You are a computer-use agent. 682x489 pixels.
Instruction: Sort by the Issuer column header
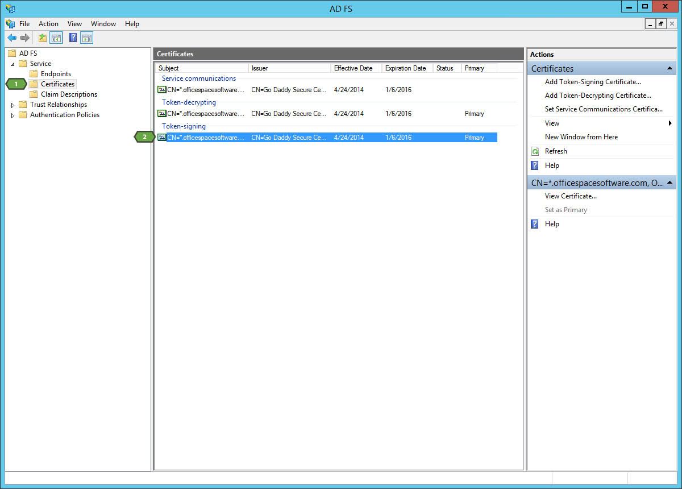click(x=290, y=68)
